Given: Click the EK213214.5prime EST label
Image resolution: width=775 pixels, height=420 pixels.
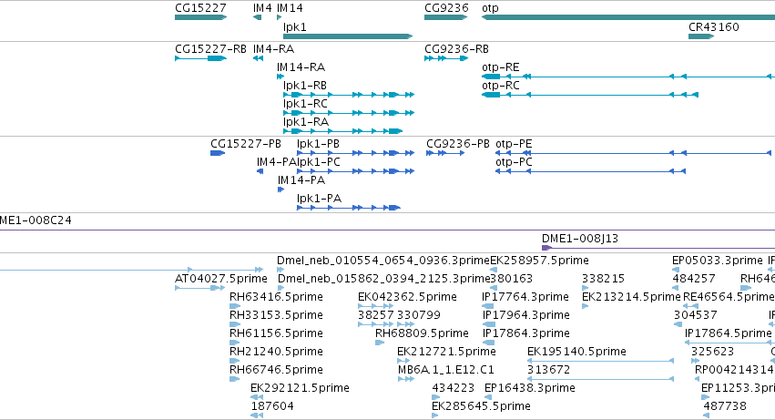Looking at the screenshot, I should (x=632, y=297).
